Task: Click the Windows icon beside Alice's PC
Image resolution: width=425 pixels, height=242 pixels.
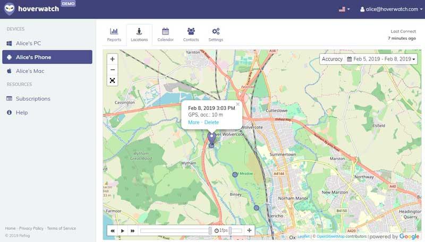Action: 9,44
